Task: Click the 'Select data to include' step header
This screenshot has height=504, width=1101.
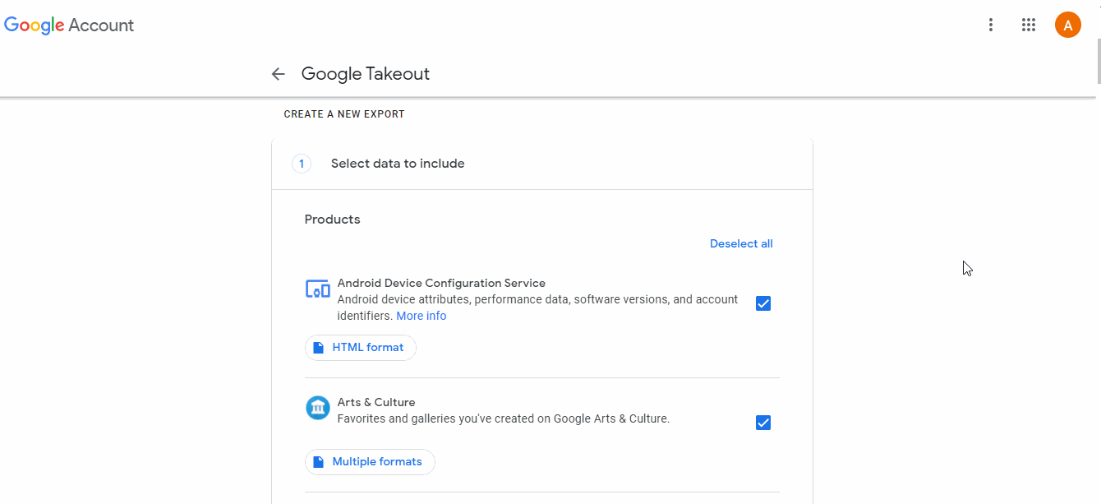Action: click(542, 164)
